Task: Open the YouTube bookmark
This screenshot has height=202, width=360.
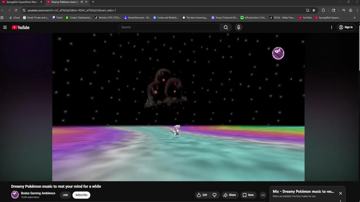Action: (x=305, y=18)
